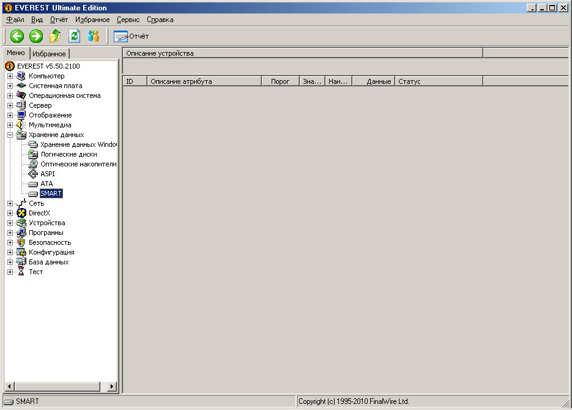
Task: Sort by Описание атрибута column header
Action: tap(204, 81)
